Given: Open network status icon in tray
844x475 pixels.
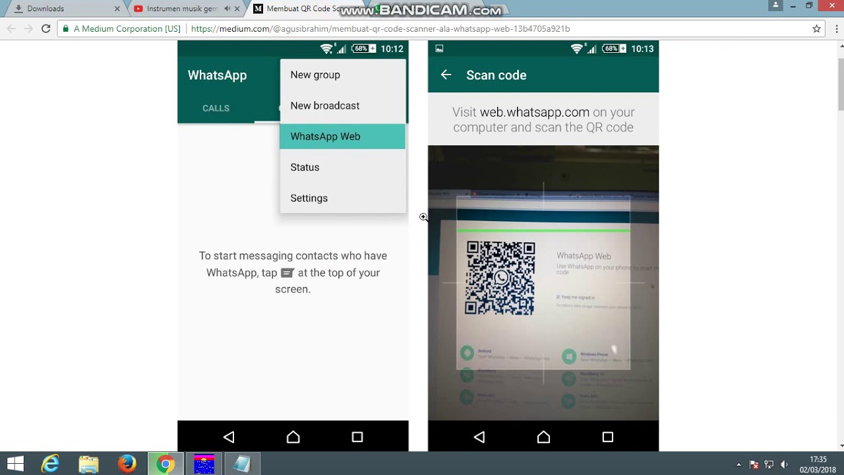Looking at the screenshot, I should (x=769, y=464).
